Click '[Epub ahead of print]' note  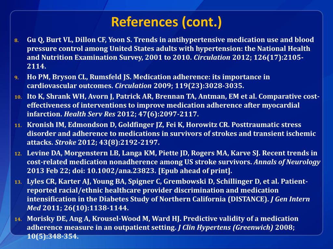pos(195,171)
